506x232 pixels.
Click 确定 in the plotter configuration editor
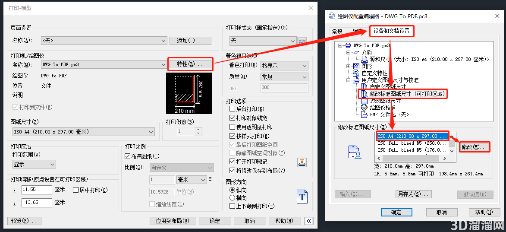(x=396, y=212)
